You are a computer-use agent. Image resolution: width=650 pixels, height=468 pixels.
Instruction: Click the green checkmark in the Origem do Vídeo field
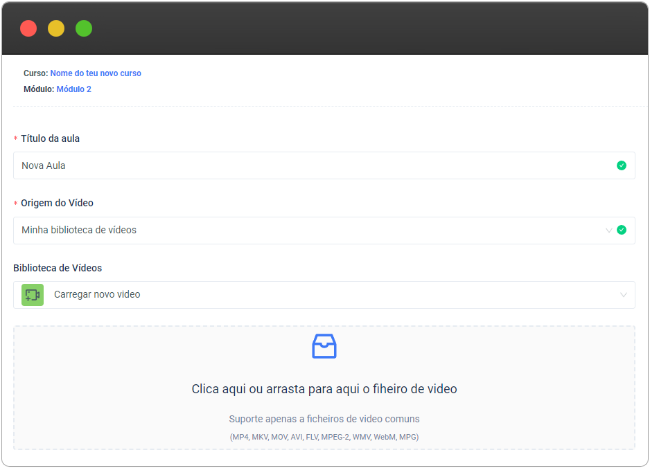point(622,230)
